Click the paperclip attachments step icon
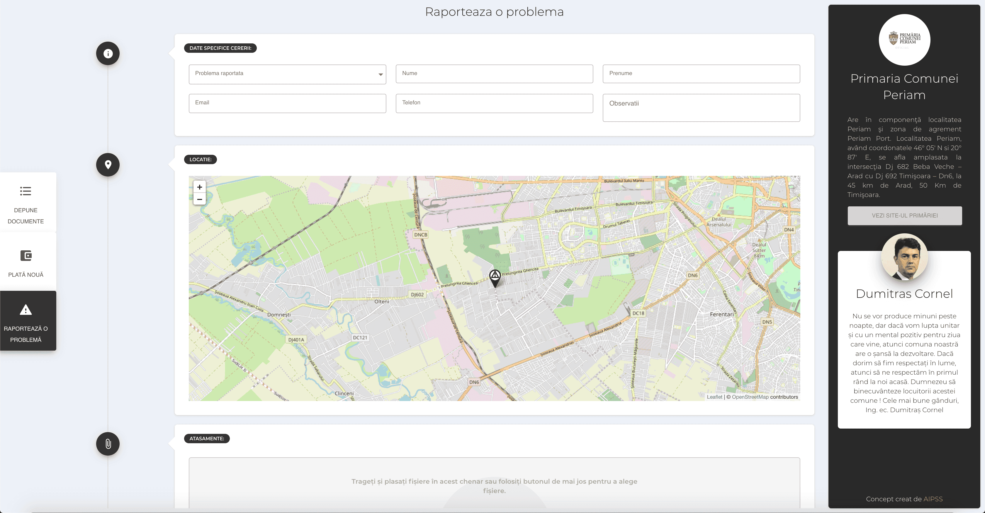The image size is (985, 513). click(108, 444)
